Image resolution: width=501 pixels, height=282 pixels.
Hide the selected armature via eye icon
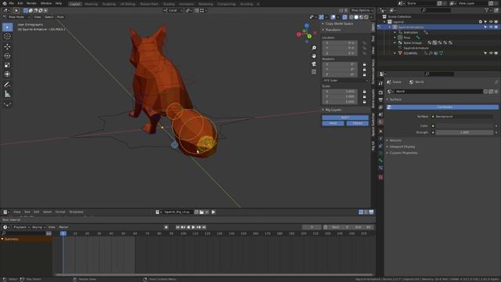click(491, 27)
